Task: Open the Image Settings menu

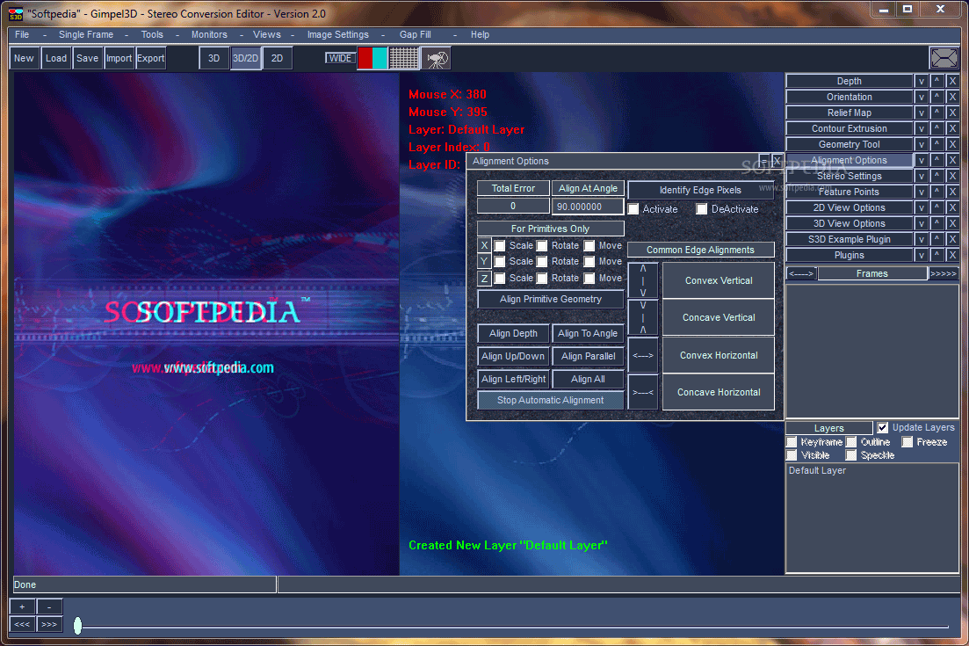Action: [x=337, y=34]
